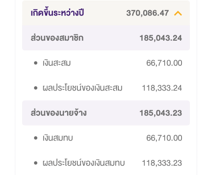Image resolution: width=212 pixels, height=175 pixels.
Task: Click the 66,710.00 amount for เงินสมทบ
Action: 164,138
